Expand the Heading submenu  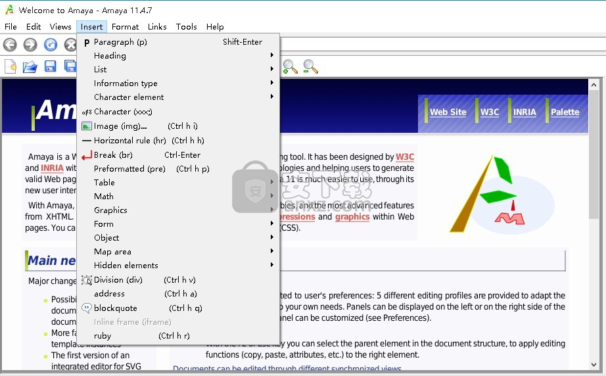point(178,56)
